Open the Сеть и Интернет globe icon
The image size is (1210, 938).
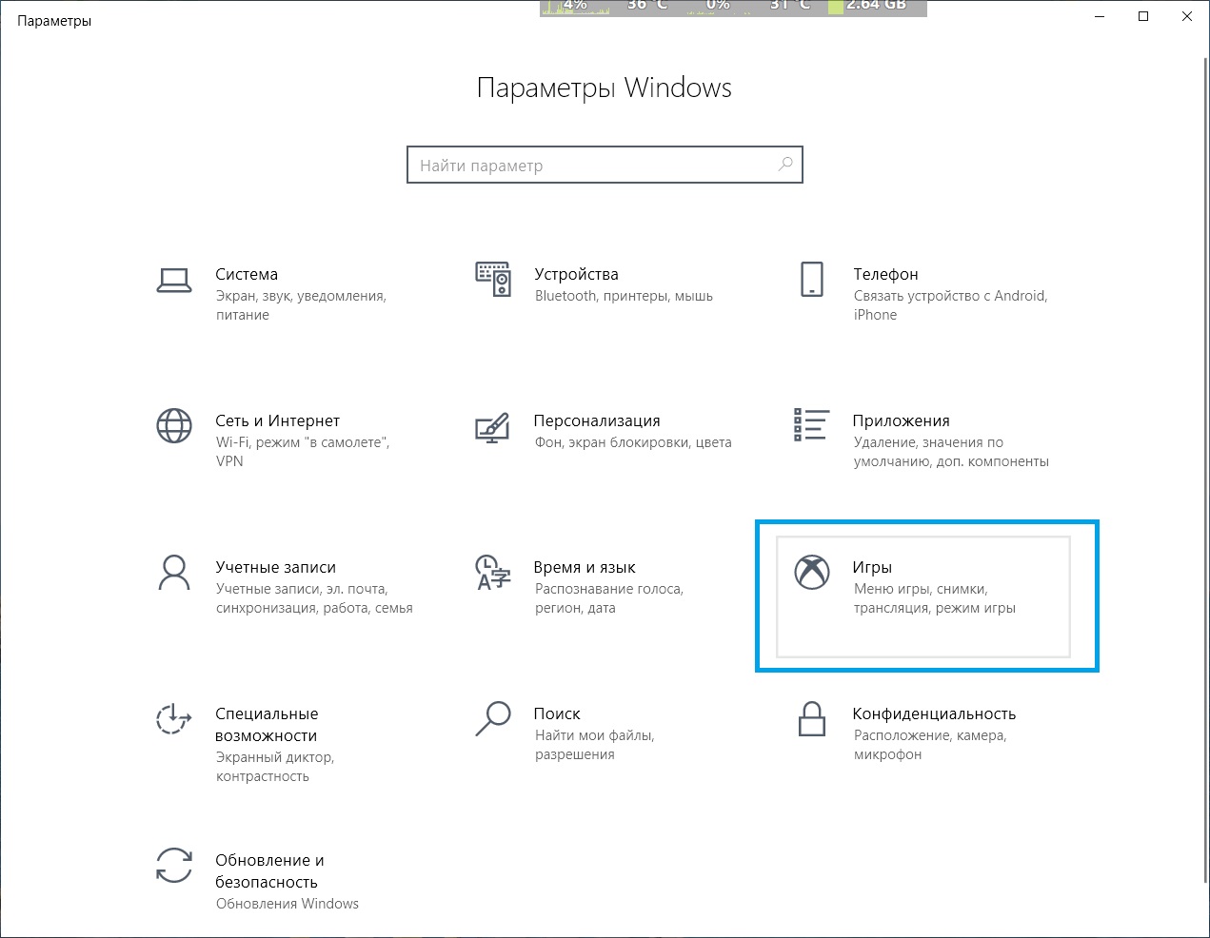pos(174,426)
